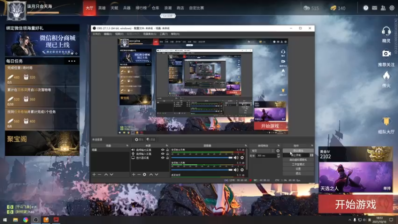Click the 140 gold bar icon
Image resolution: width=398 pixels, height=224 pixels.
(333, 8)
